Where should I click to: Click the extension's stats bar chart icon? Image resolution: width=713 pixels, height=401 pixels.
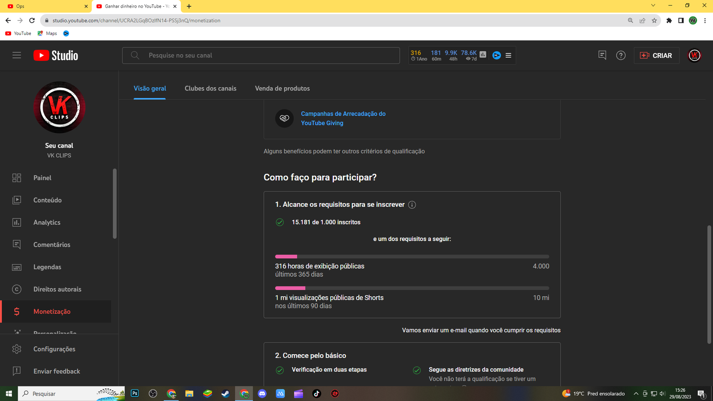tap(483, 54)
